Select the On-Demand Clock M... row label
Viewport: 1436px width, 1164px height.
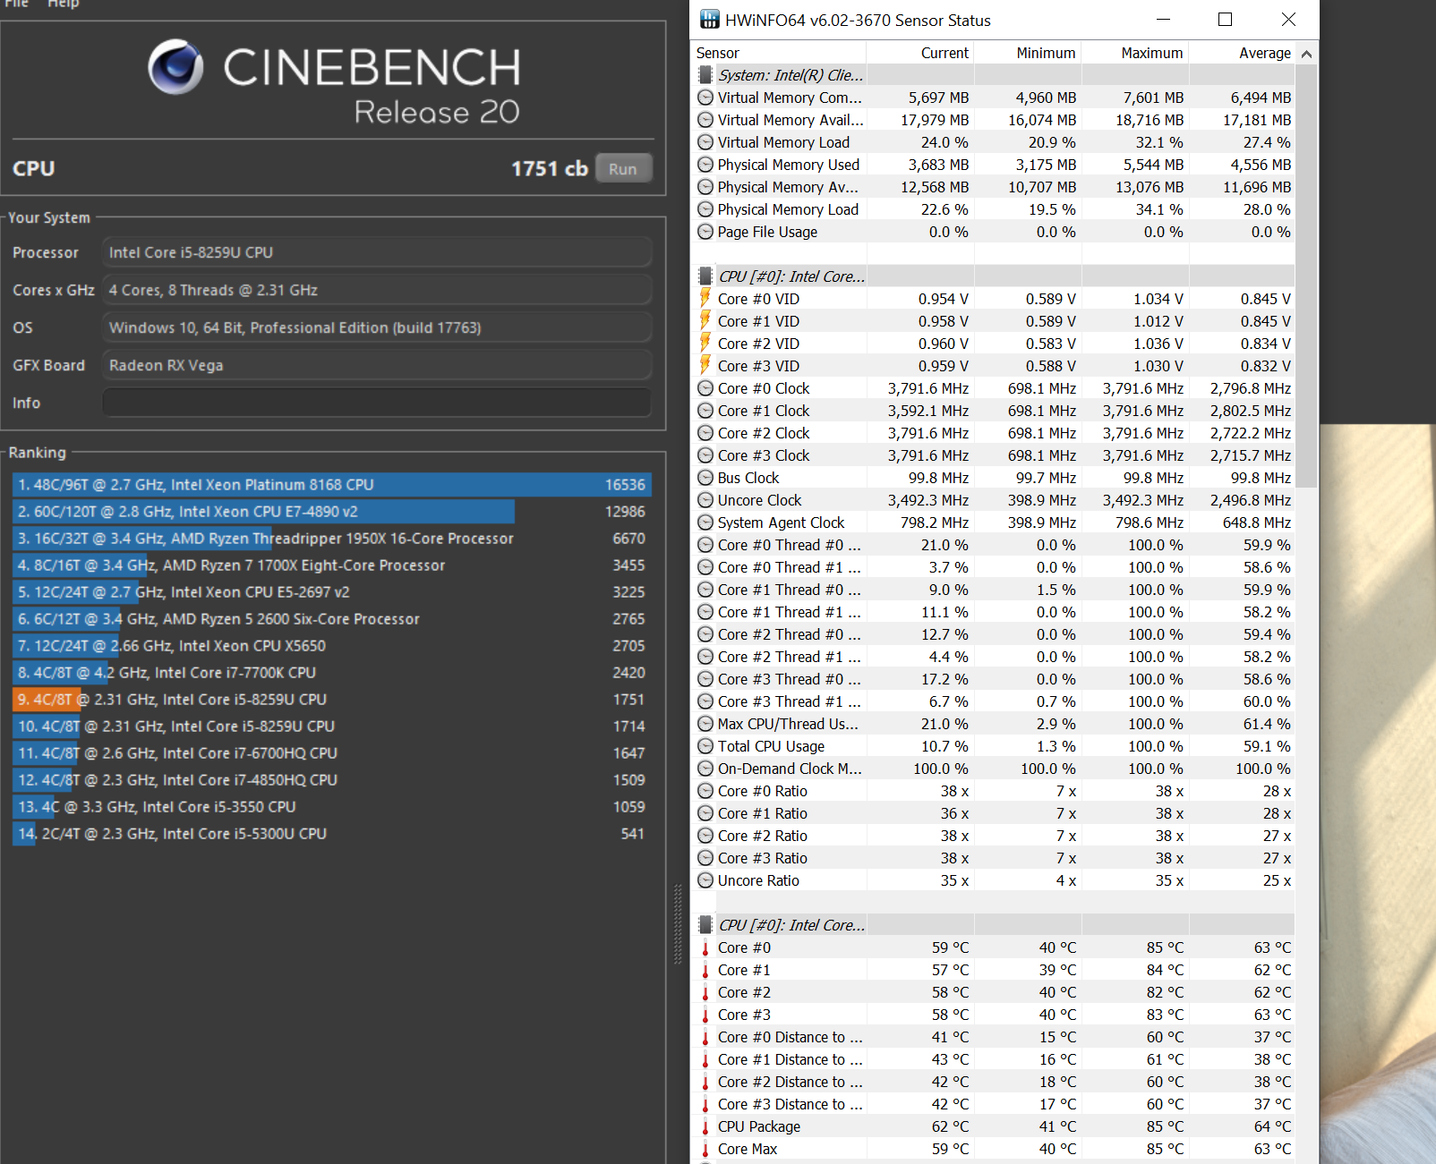pos(790,769)
